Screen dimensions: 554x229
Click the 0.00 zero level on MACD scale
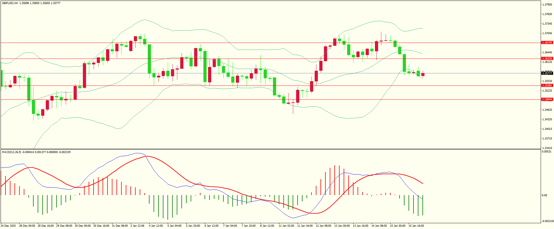click(x=545, y=195)
